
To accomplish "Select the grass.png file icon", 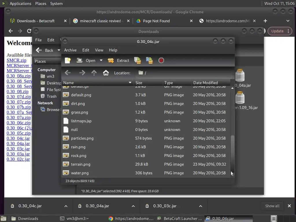I will pos(66,112).
